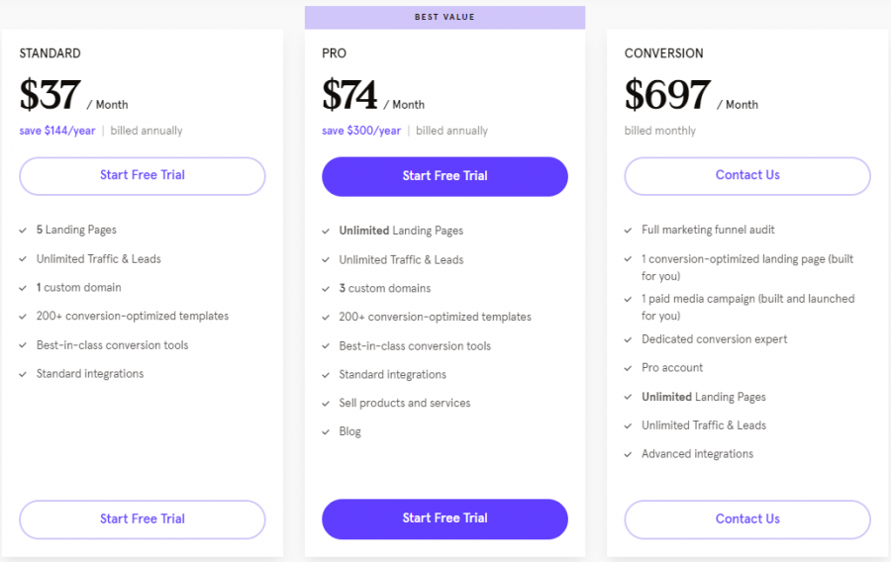Image resolution: width=891 pixels, height=562 pixels.
Task: Click the checkmark next to "3 custom domains"
Action: [327, 289]
